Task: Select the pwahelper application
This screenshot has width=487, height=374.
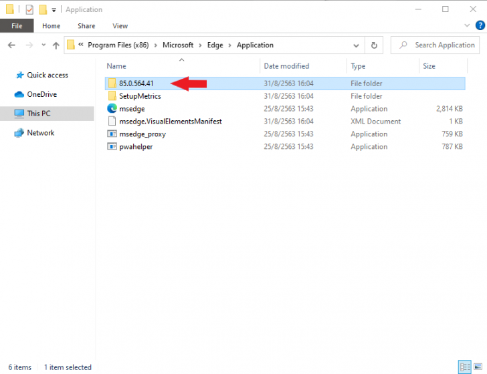Action: (x=285, y=147)
